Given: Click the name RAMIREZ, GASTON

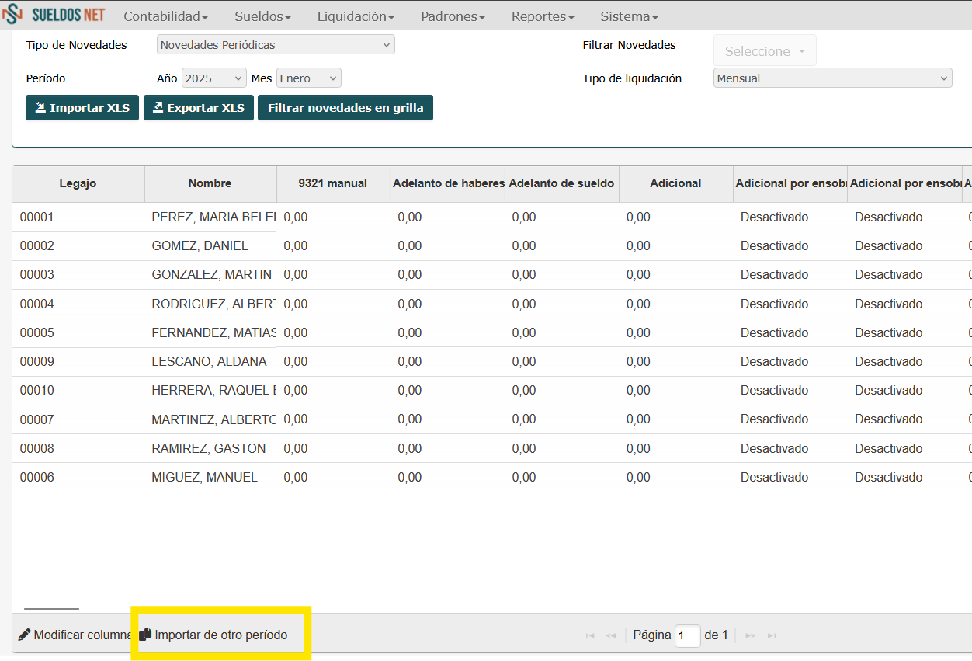Looking at the screenshot, I should coord(208,449).
